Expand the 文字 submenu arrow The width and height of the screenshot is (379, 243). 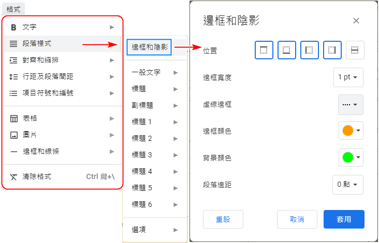coord(112,27)
